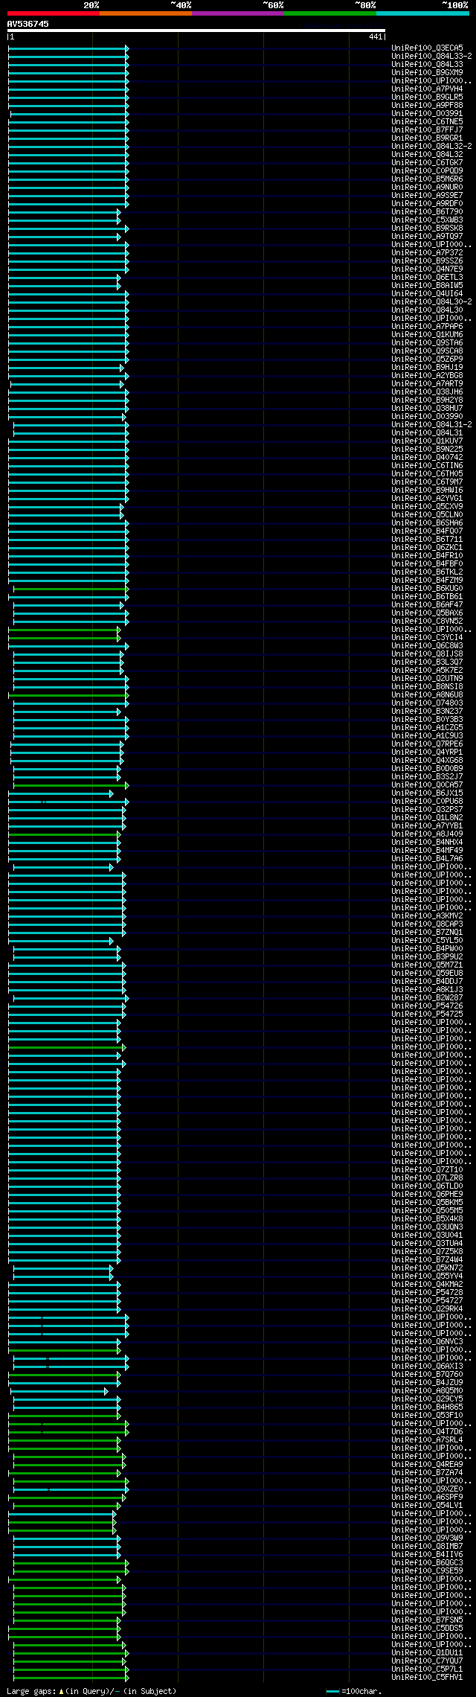Select the UniRef100_C5FHV1 label

(x=427, y=1677)
